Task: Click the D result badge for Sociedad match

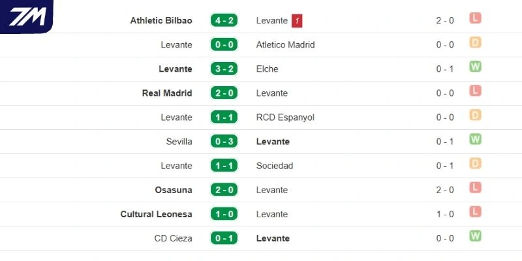Action: point(476,164)
